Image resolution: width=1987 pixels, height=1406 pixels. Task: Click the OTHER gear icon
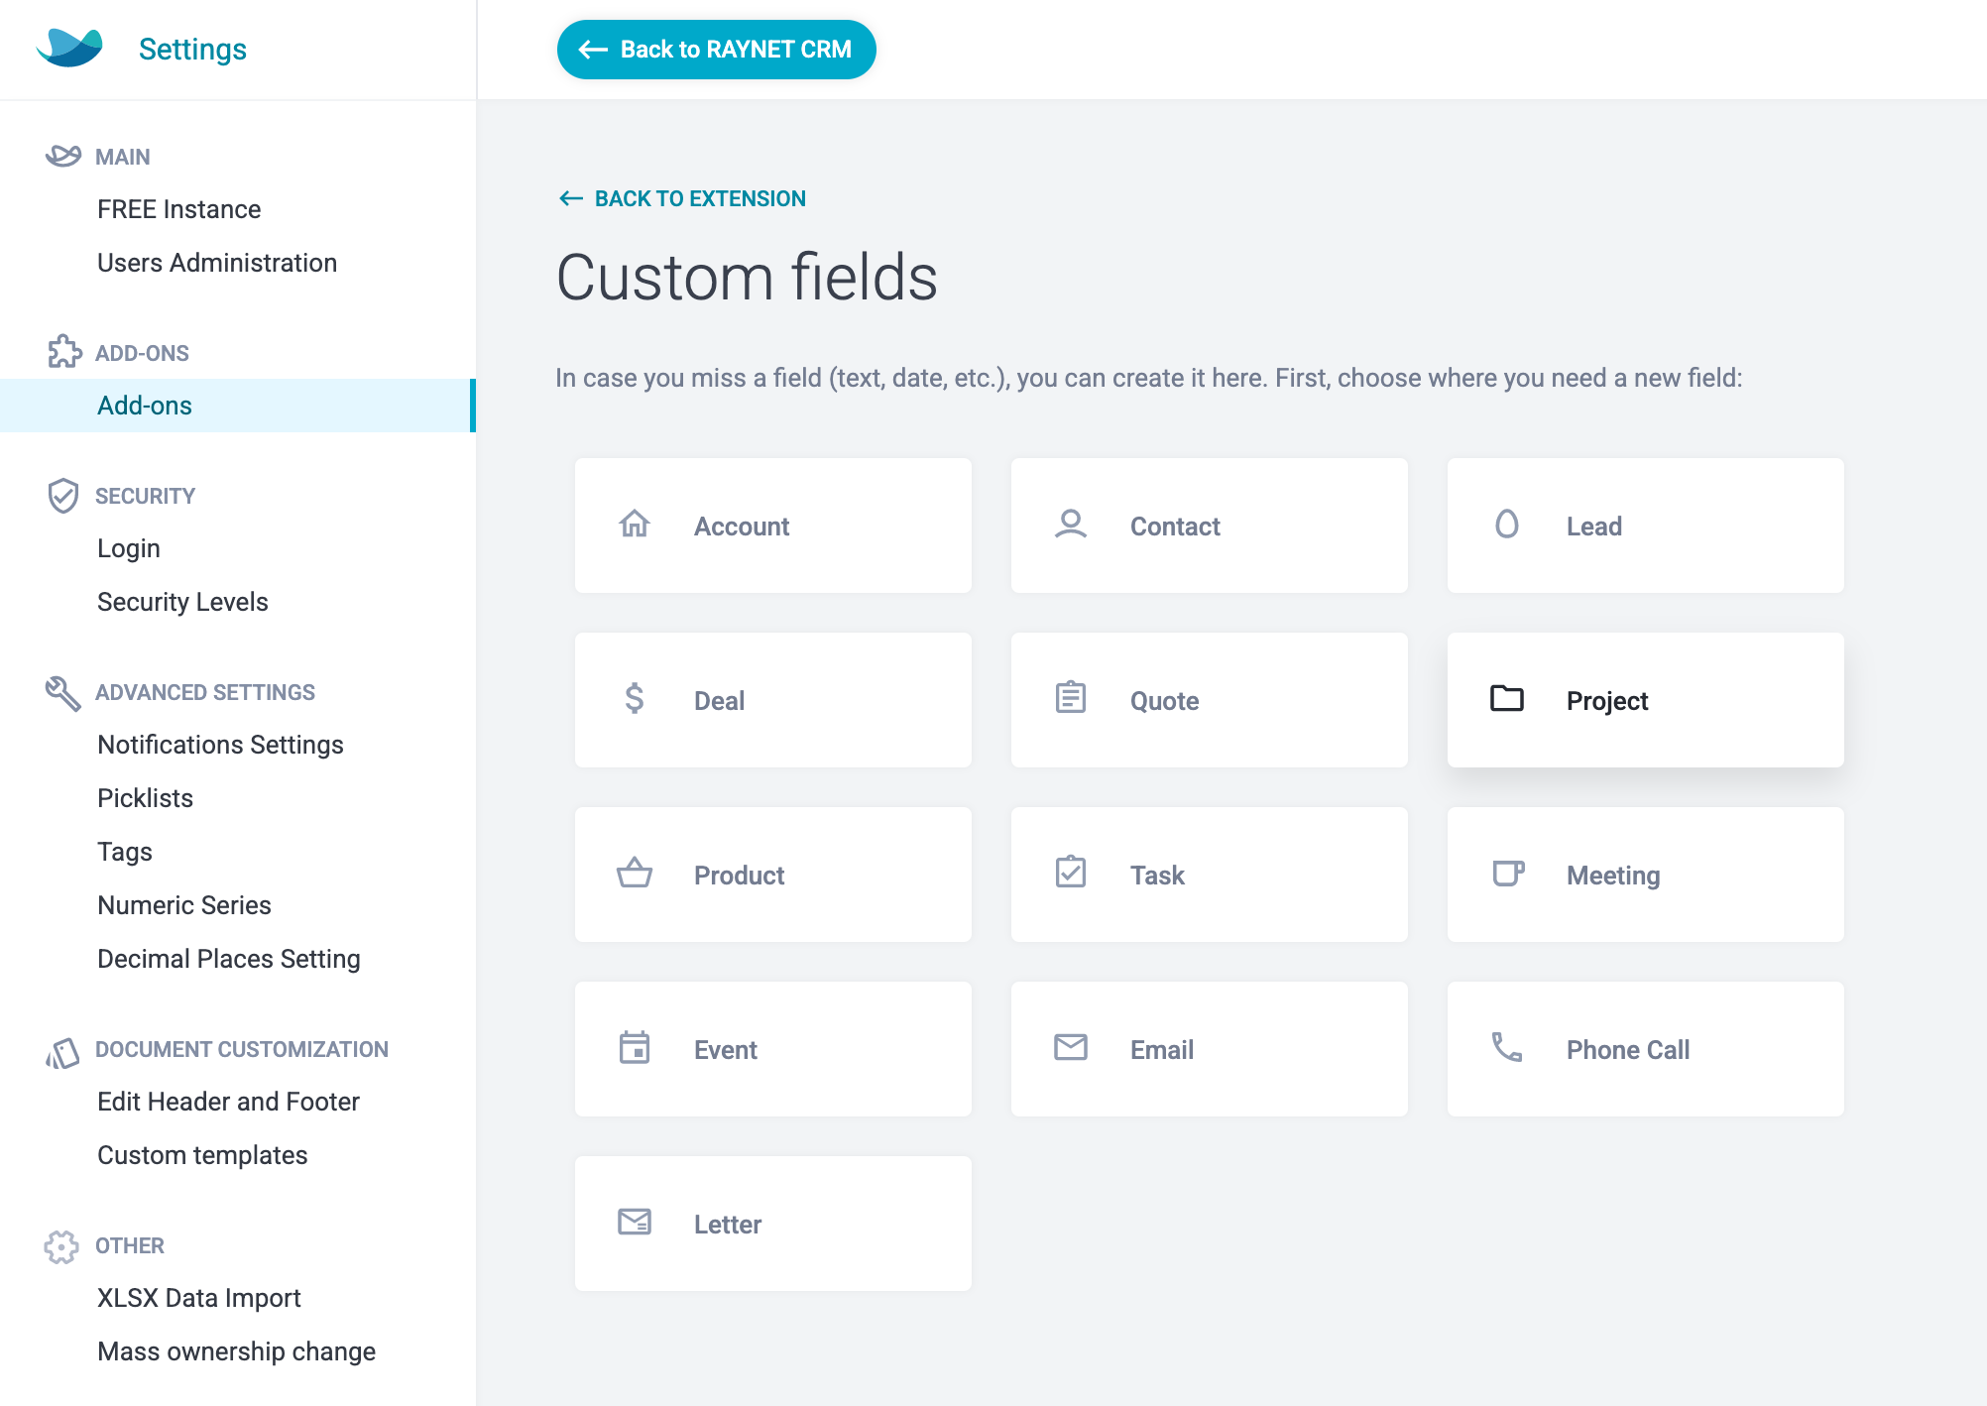click(x=61, y=1246)
